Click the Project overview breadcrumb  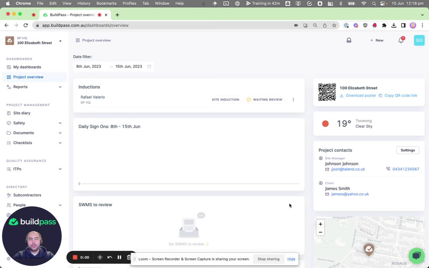pos(96,40)
